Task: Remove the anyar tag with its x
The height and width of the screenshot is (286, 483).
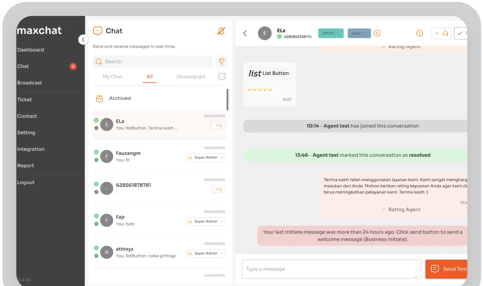Action: coord(365,33)
